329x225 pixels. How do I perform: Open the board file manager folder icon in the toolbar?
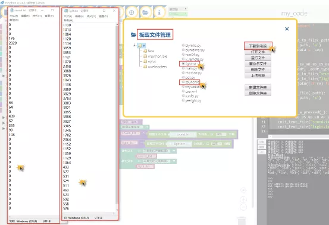click(x=145, y=12)
